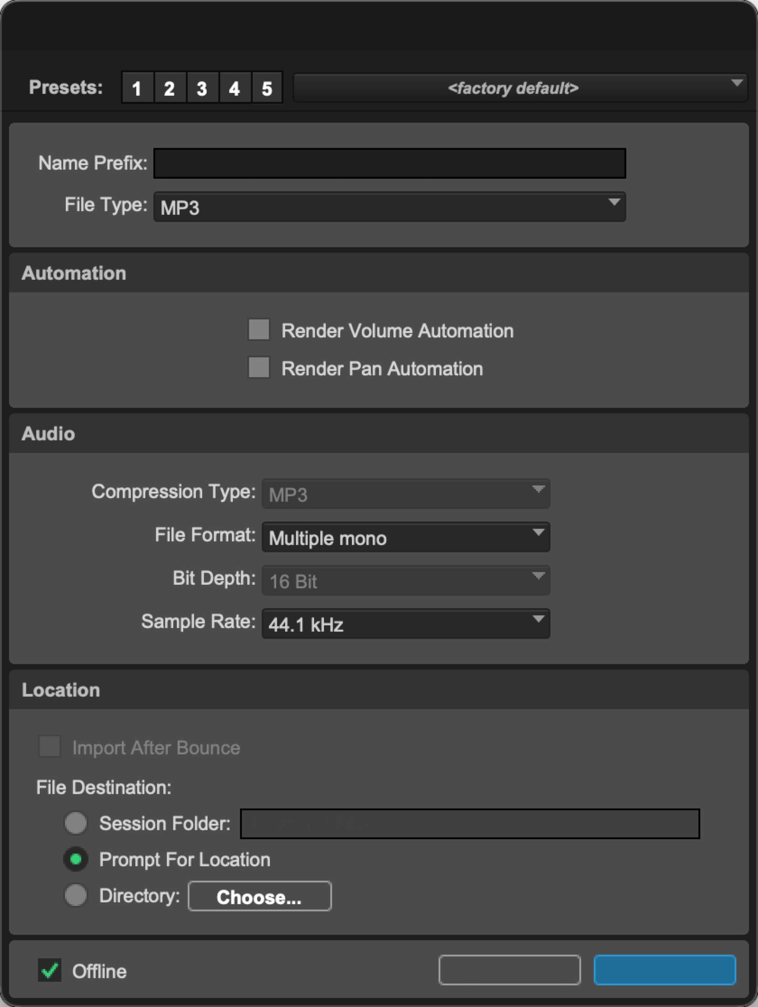Uncheck the Offline checkbox
This screenshot has width=758, height=1007.
pos(50,970)
